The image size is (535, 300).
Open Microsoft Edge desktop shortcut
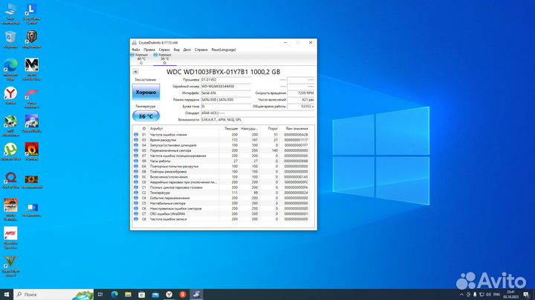click(10, 70)
